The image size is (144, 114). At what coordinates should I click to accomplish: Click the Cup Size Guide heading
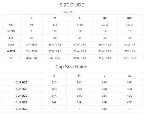tap(71, 67)
